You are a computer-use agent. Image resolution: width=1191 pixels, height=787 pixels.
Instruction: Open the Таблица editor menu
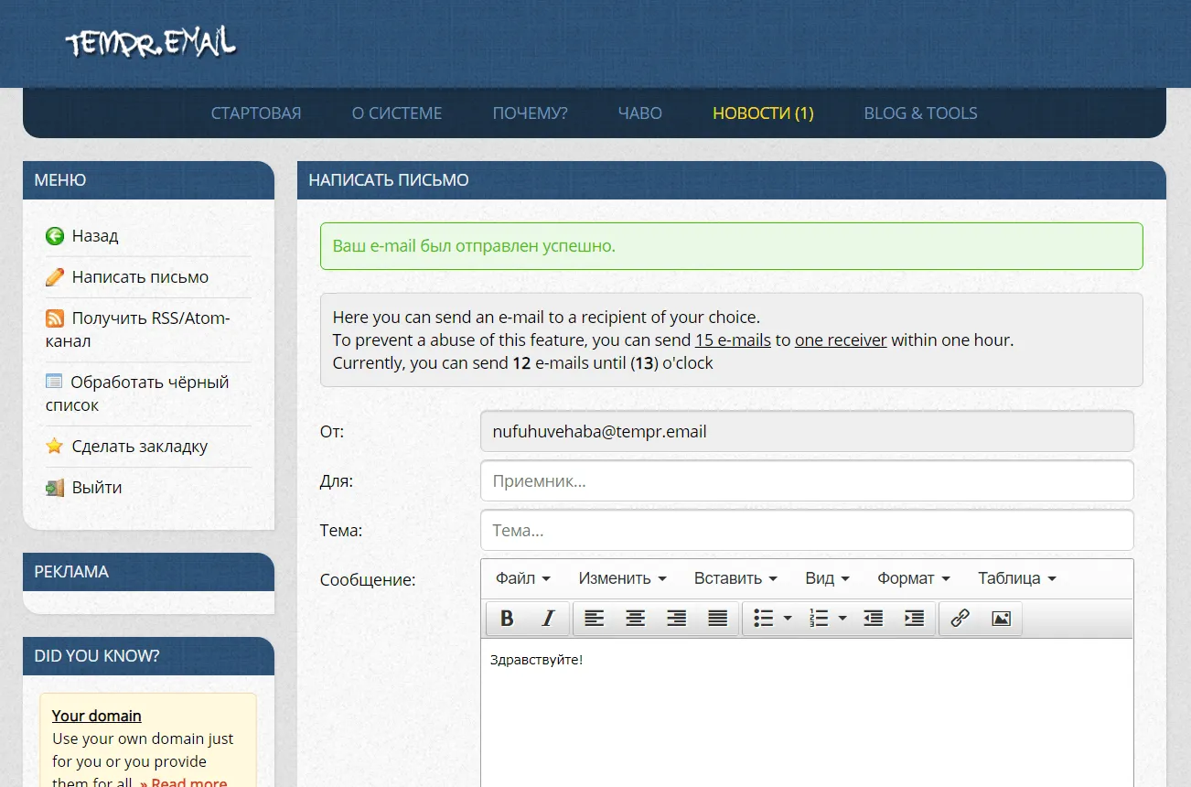(1017, 578)
